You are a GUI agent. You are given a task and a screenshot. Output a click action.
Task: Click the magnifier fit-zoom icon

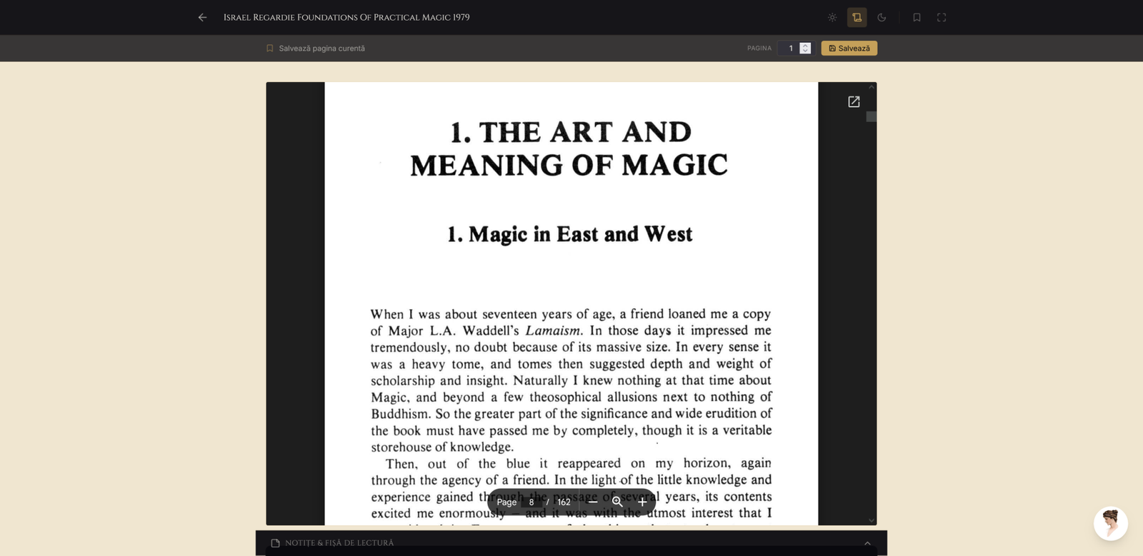tap(617, 502)
